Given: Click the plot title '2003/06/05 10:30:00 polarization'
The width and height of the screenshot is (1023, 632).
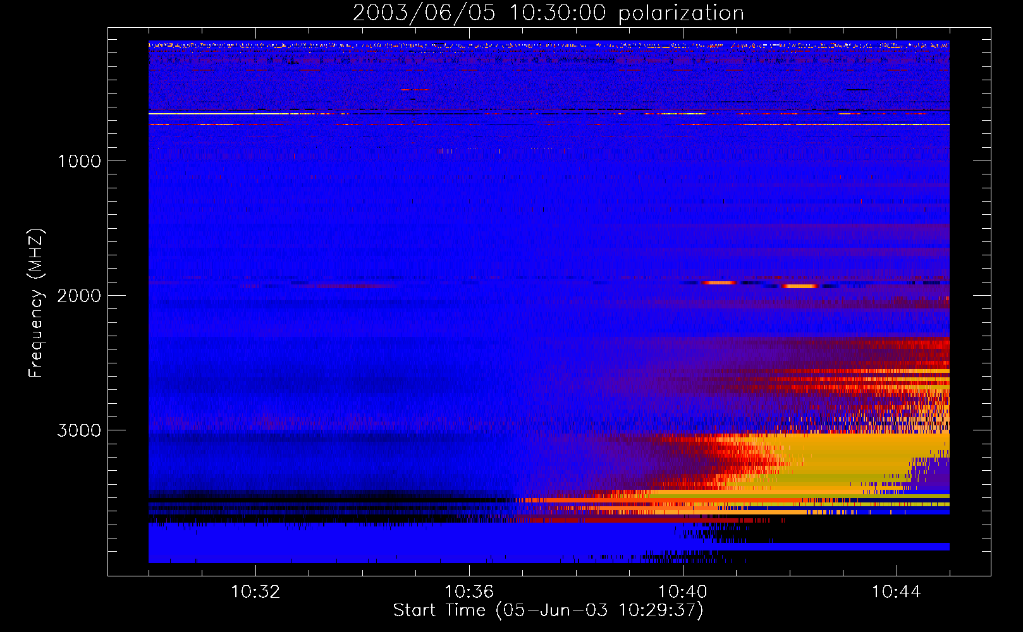Looking at the screenshot, I should click(548, 13).
